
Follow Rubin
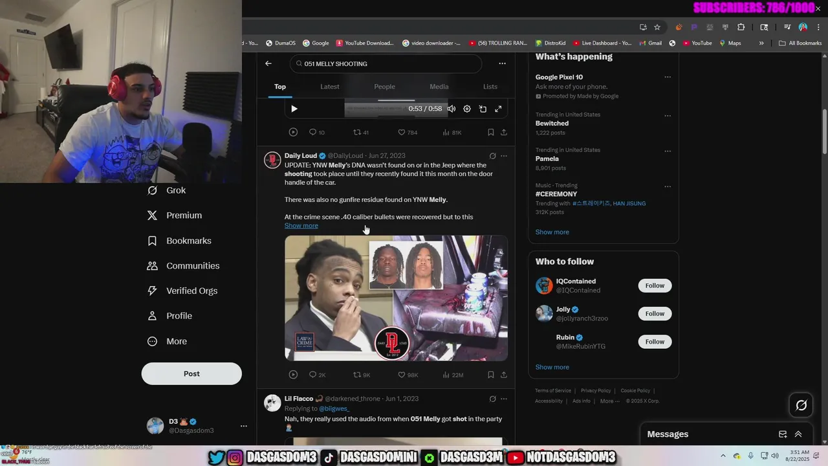(655, 342)
